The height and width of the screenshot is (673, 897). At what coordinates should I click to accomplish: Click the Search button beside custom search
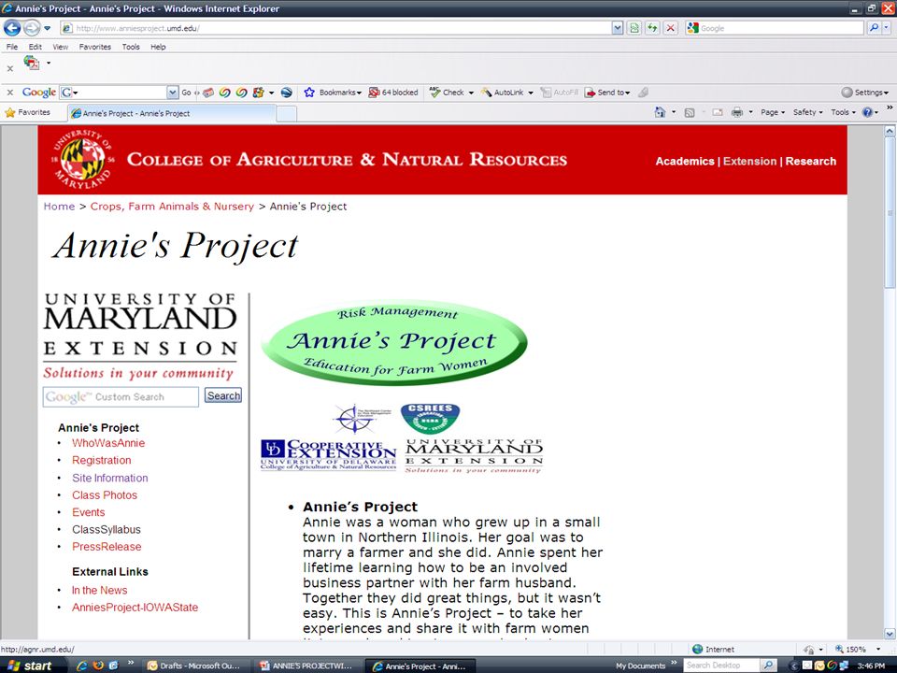(x=223, y=395)
